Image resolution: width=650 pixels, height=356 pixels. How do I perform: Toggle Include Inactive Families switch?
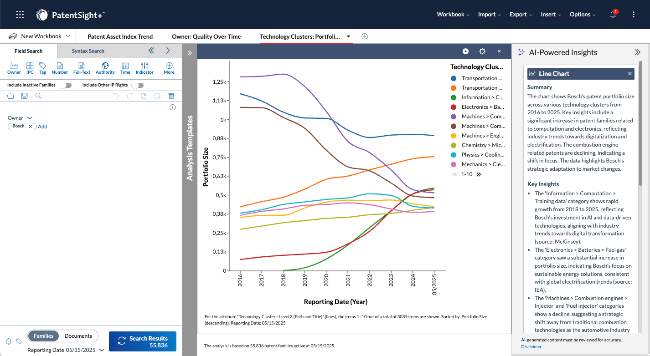click(x=66, y=85)
